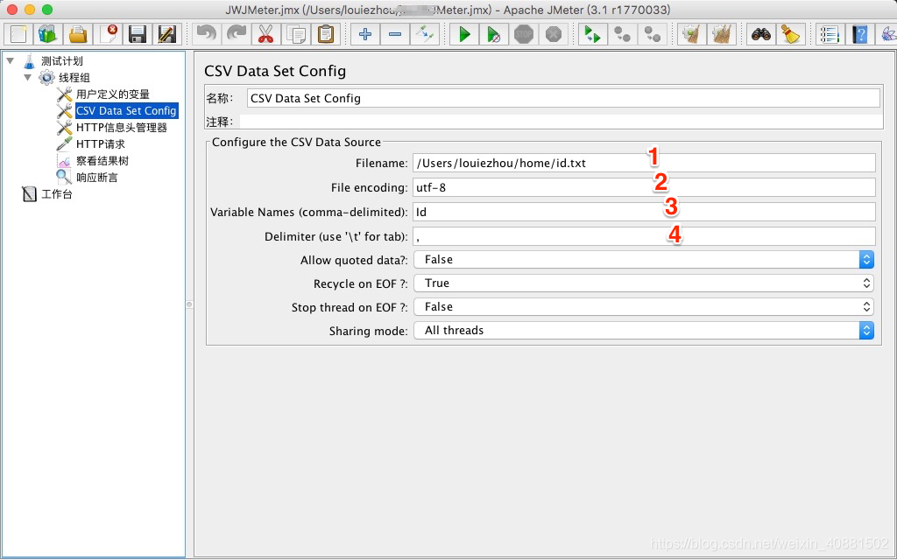Click Remote Start All icon
897x560 pixels.
pos(593,34)
